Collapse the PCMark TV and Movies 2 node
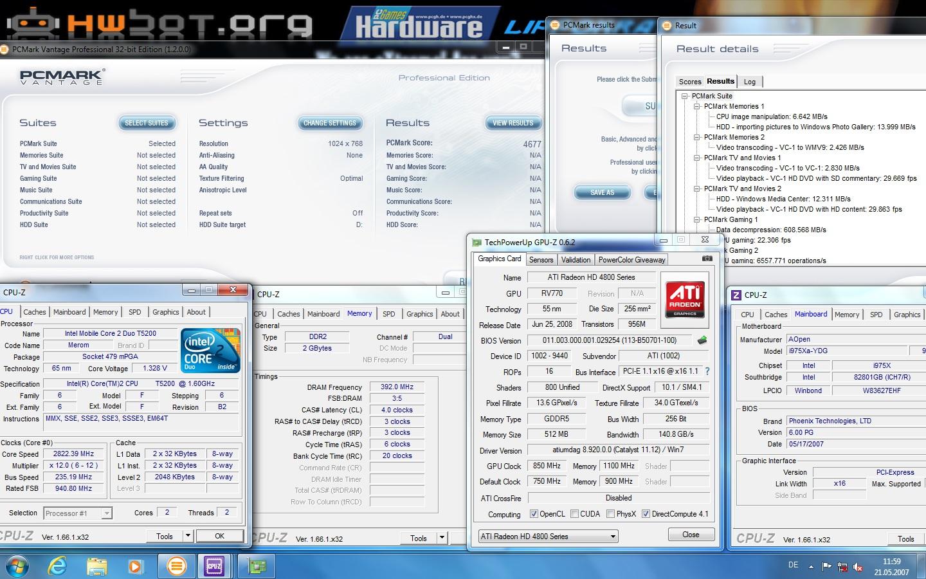 [696, 188]
